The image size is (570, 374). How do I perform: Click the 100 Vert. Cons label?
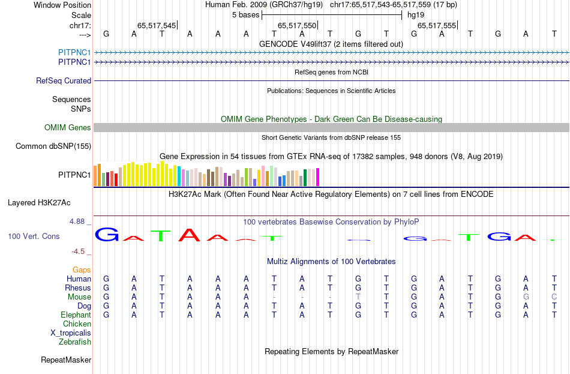pyautogui.click(x=34, y=236)
